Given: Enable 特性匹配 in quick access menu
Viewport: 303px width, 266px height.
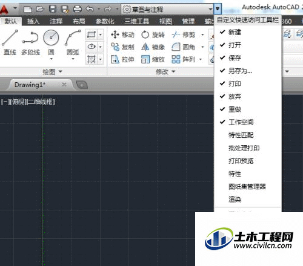Looking at the screenshot, I should coord(248,135).
